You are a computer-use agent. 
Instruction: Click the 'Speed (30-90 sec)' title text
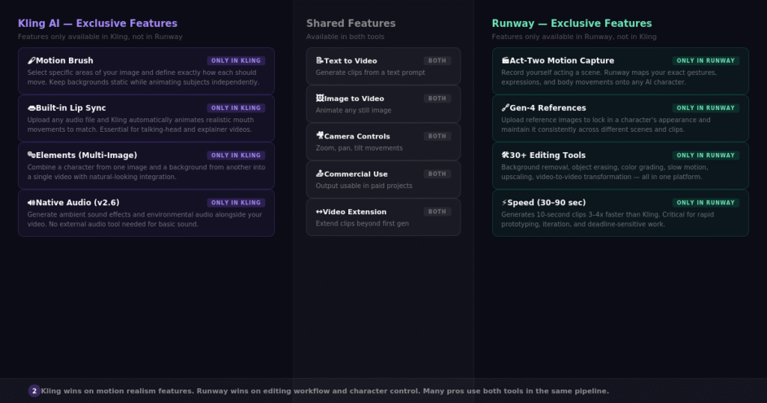(x=546, y=202)
